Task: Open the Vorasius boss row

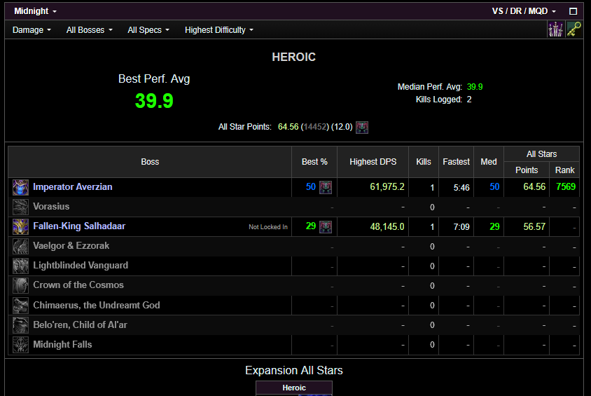Action: [x=293, y=207]
